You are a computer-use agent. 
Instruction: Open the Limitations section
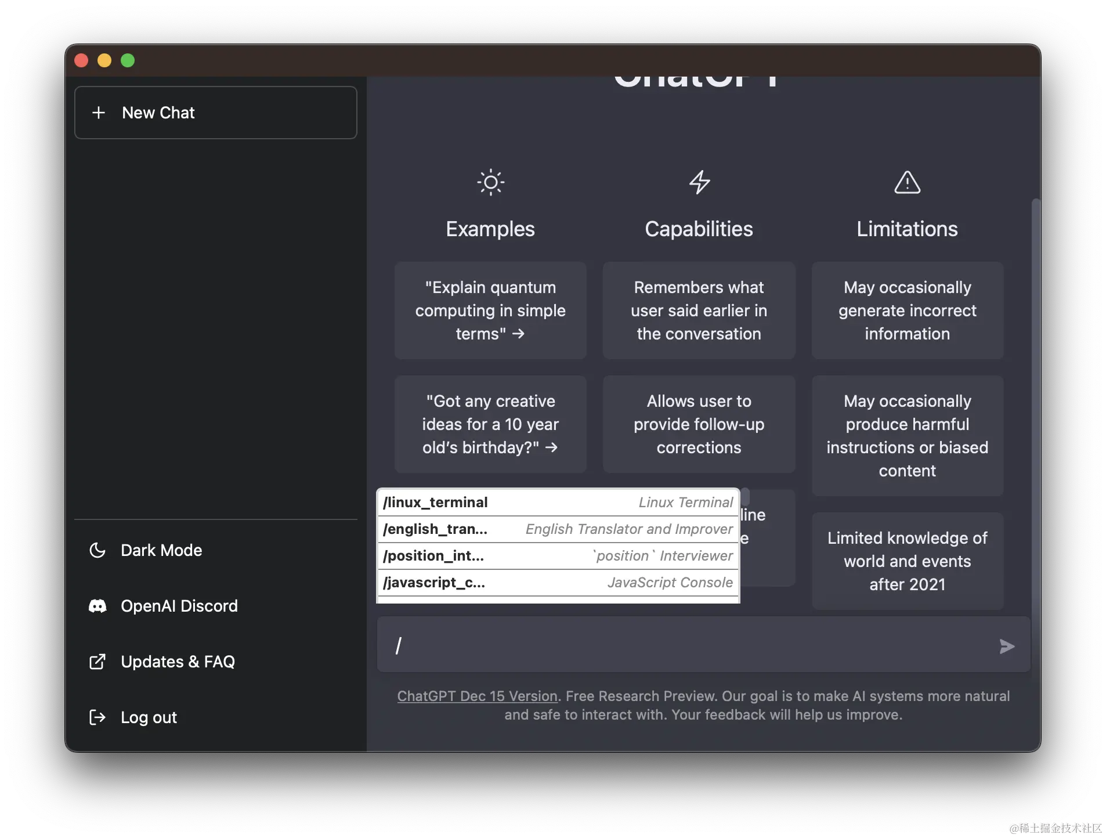pyautogui.click(x=906, y=229)
